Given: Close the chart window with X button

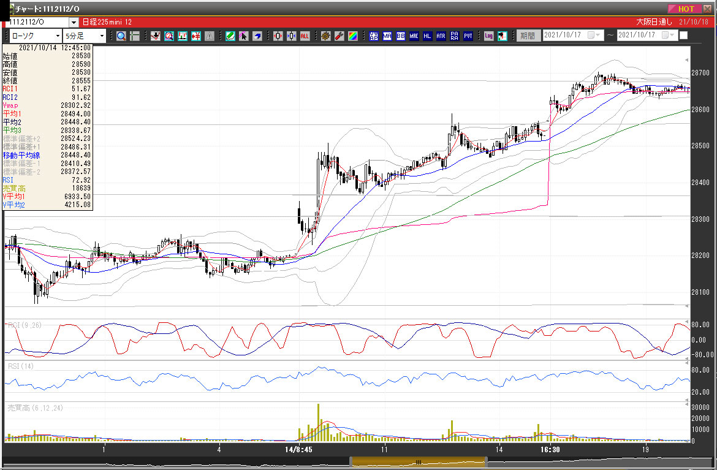Looking at the screenshot, I should point(707,9).
